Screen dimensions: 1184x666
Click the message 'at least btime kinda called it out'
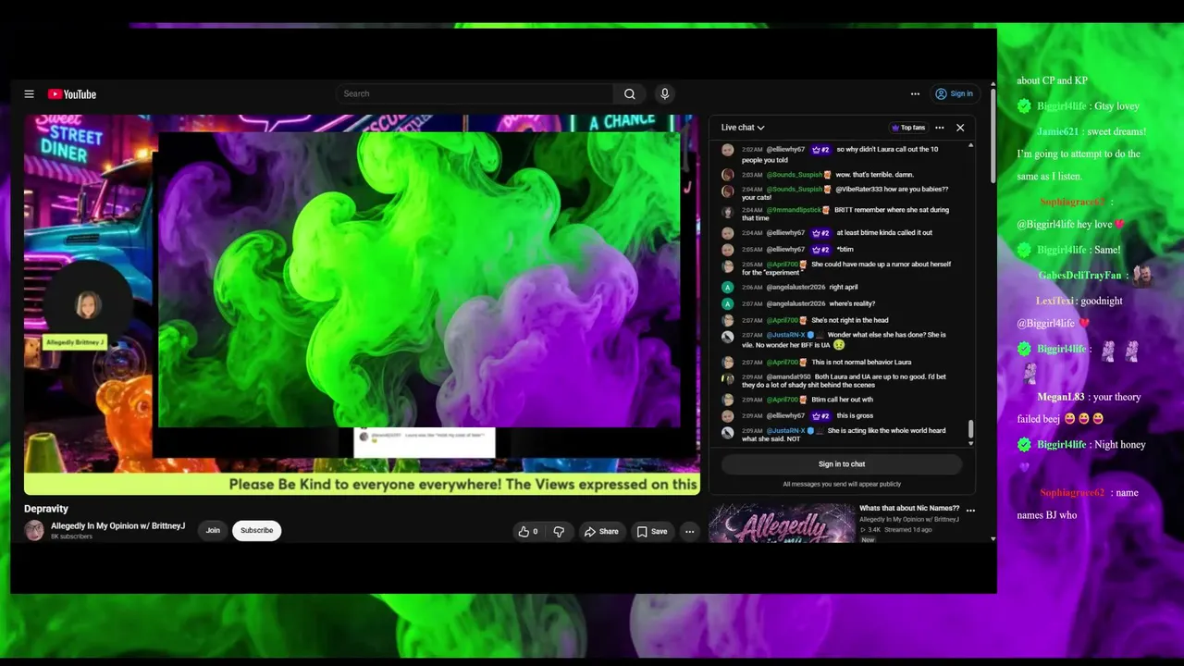[884, 233]
